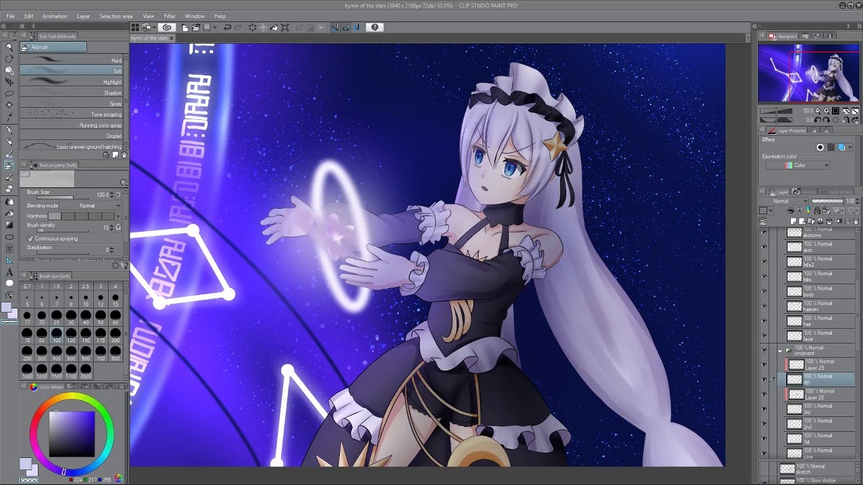Close the hymn of the stars tab
This screenshot has height=485, width=863.
171,38
